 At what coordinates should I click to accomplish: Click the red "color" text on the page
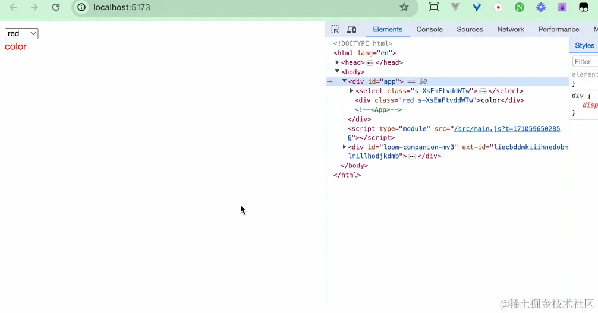tap(15, 46)
